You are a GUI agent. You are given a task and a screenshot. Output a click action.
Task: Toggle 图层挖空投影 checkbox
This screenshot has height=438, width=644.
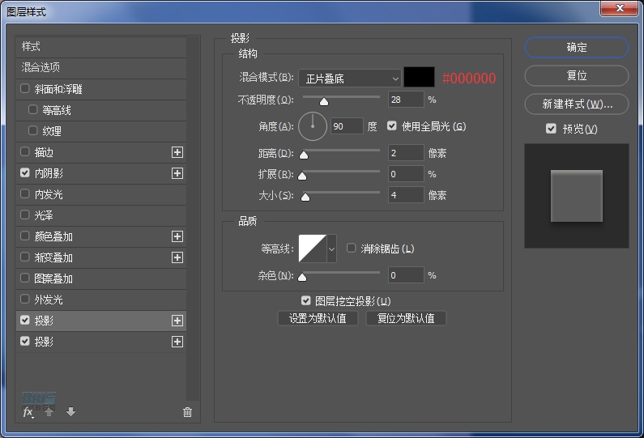(305, 301)
